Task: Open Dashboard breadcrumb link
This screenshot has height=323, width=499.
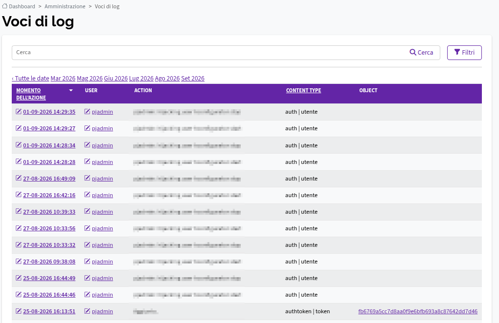Action: 22,6
